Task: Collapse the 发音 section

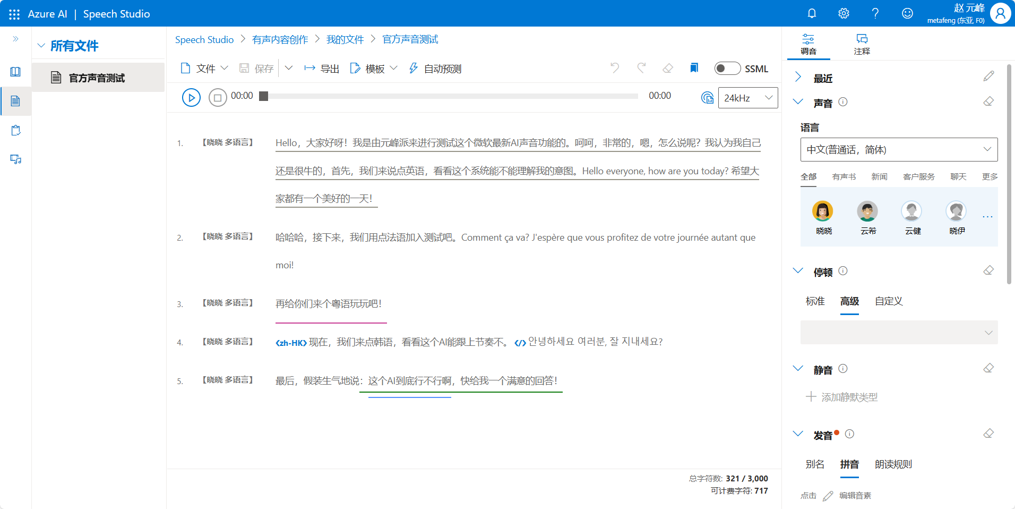Action: tap(798, 434)
